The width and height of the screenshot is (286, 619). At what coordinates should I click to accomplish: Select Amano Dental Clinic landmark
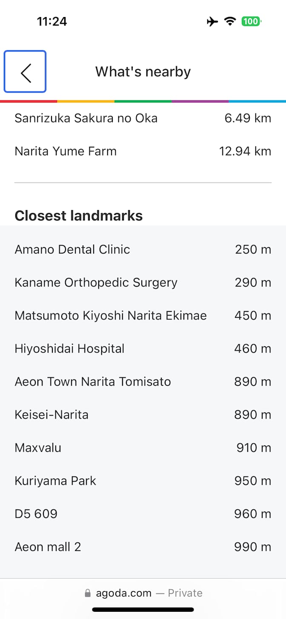pos(72,249)
